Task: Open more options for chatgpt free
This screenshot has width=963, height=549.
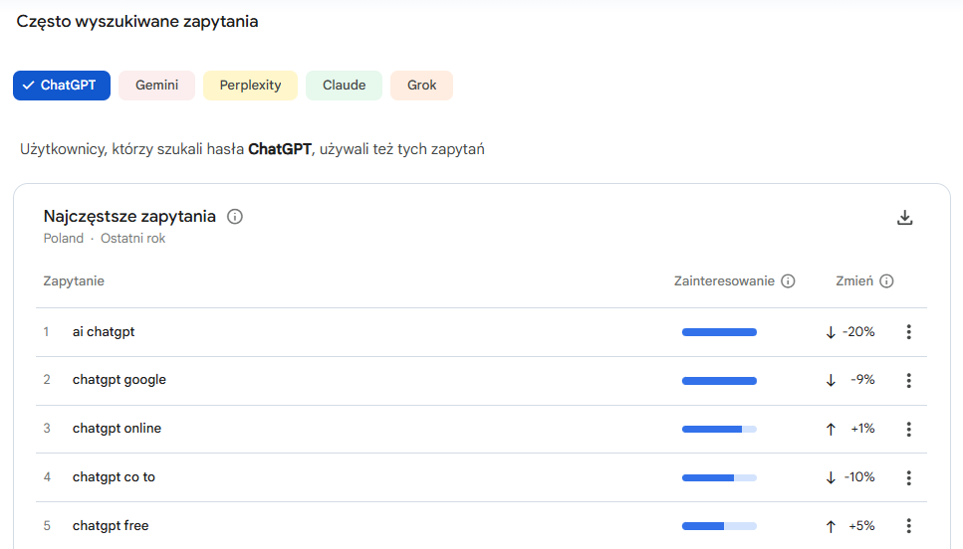Action: [x=908, y=526]
